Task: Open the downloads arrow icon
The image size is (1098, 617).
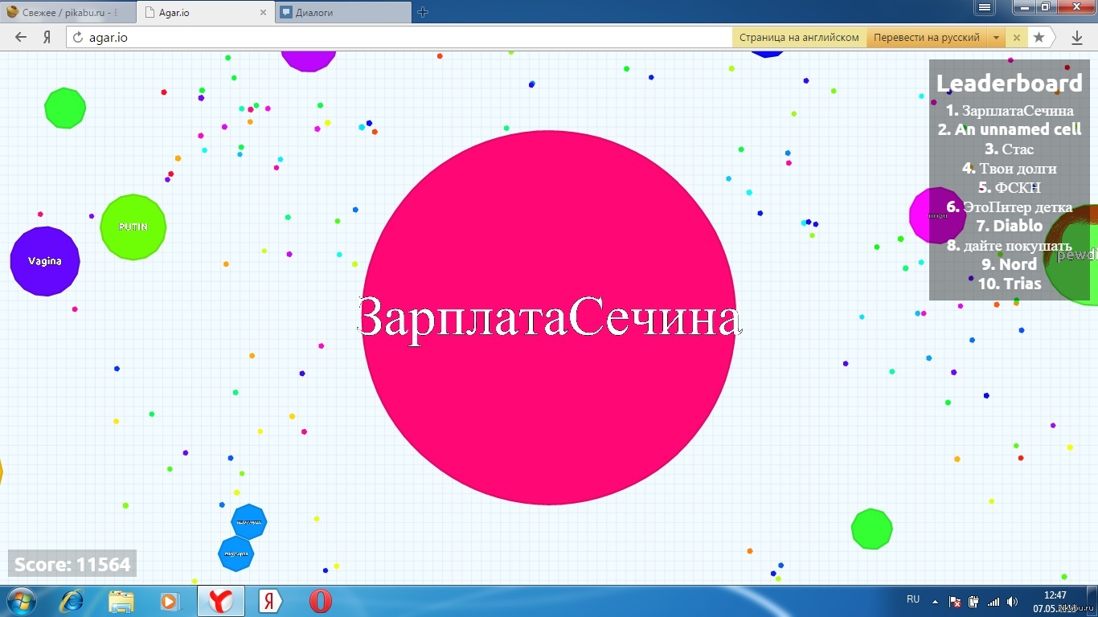Action: pyautogui.click(x=1077, y=37)
